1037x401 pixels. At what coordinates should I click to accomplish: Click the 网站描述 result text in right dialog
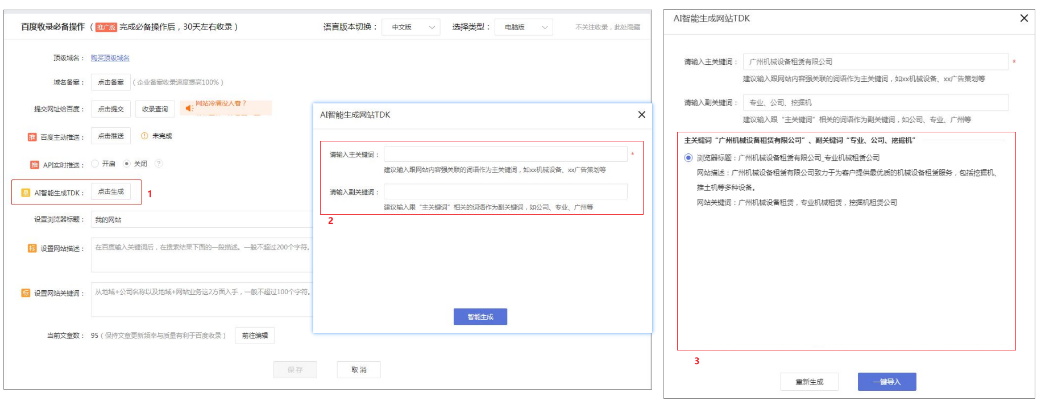pyautogui.click(x=847, y=180)
